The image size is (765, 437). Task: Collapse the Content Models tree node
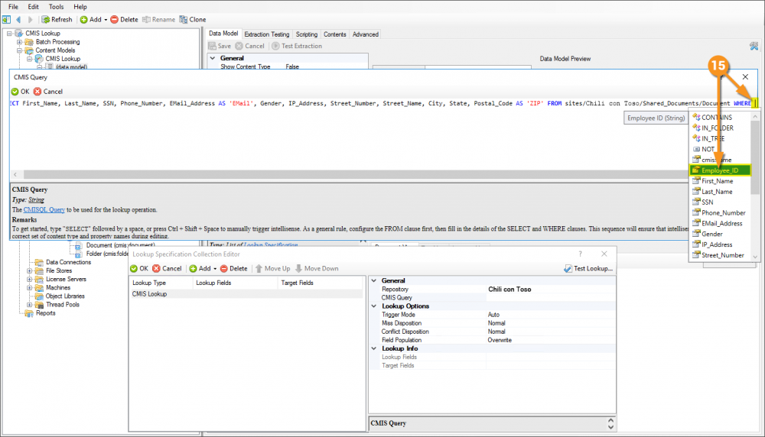[x=20, y=50]
